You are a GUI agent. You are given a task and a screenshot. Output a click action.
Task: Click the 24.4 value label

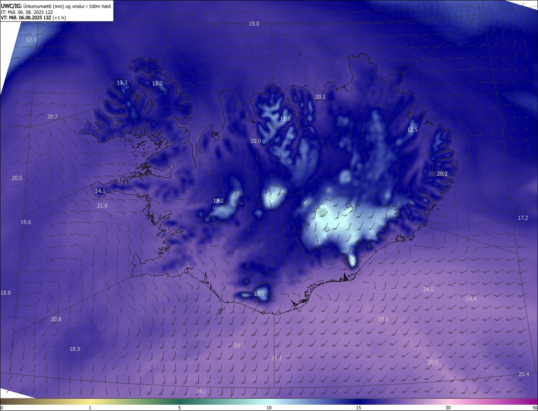(471, 299)
